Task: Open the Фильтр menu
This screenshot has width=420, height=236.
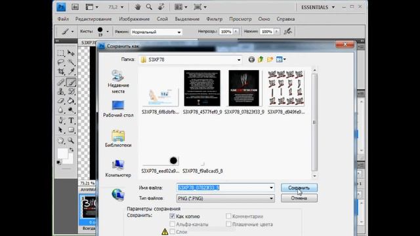Action: 215,19
